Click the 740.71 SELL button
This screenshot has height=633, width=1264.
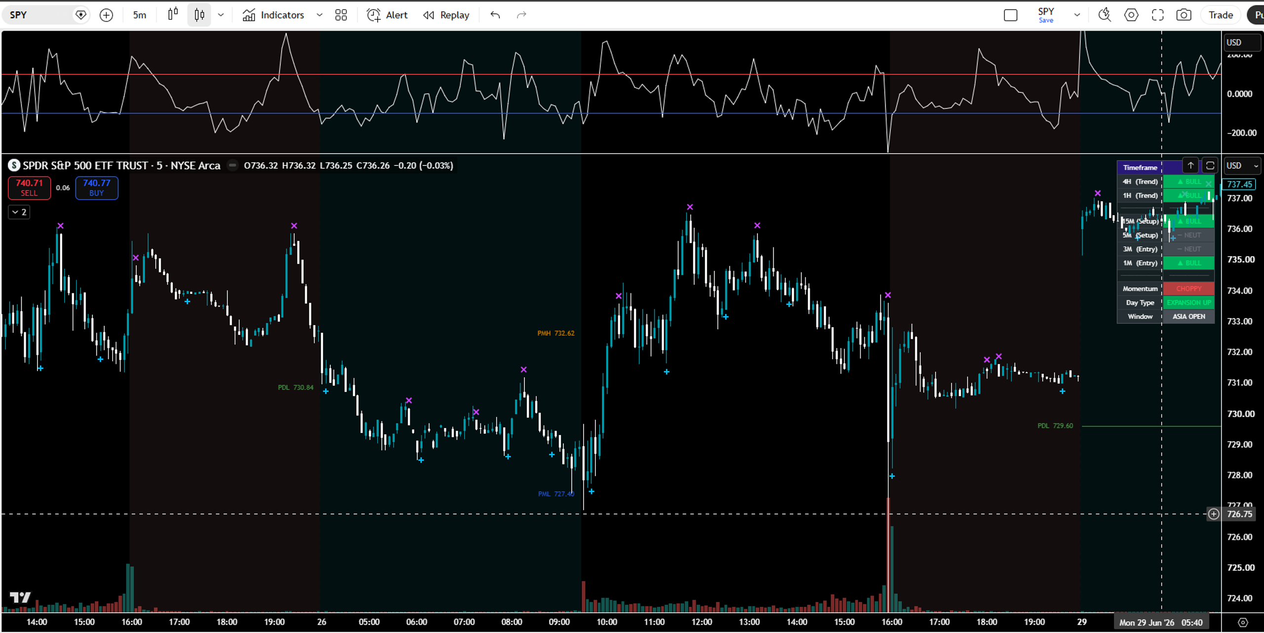point(29,188)
